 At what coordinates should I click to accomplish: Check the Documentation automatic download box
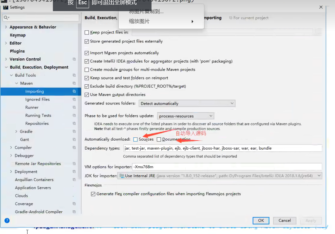click(159, 139)
